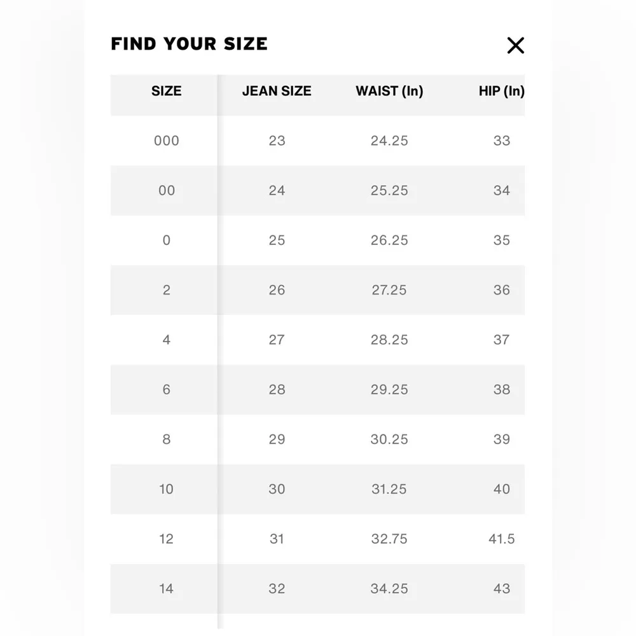
Task: Click jean size 30 cell
Action: click(277, 489)
